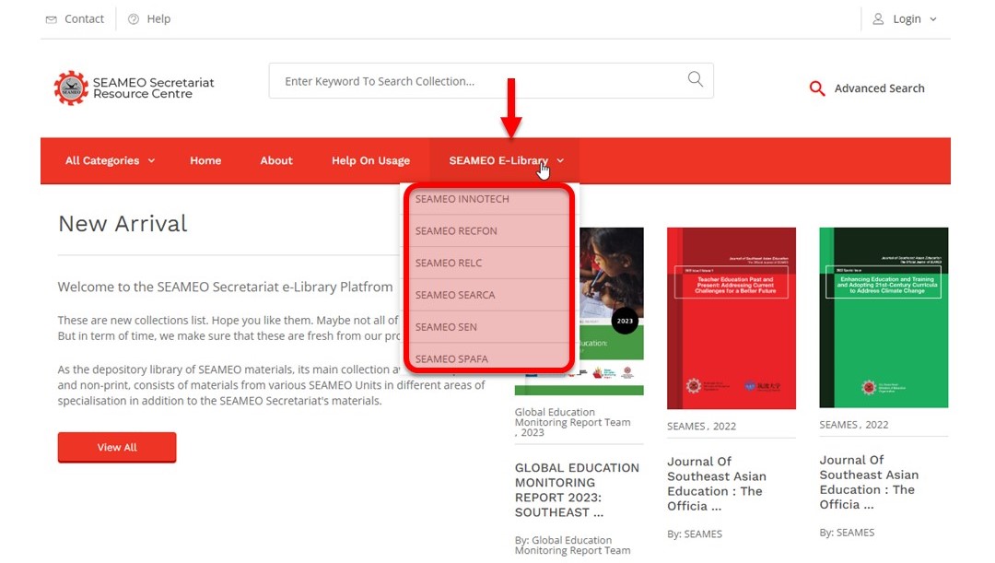Open Journal title below green cover

869,483
